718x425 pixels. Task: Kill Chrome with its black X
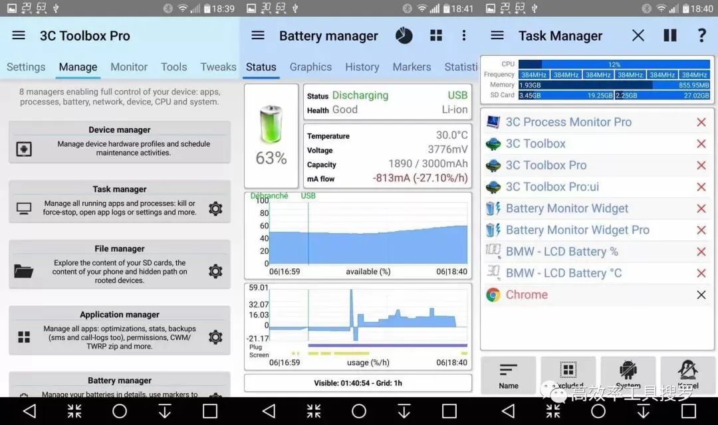point(701,295)
